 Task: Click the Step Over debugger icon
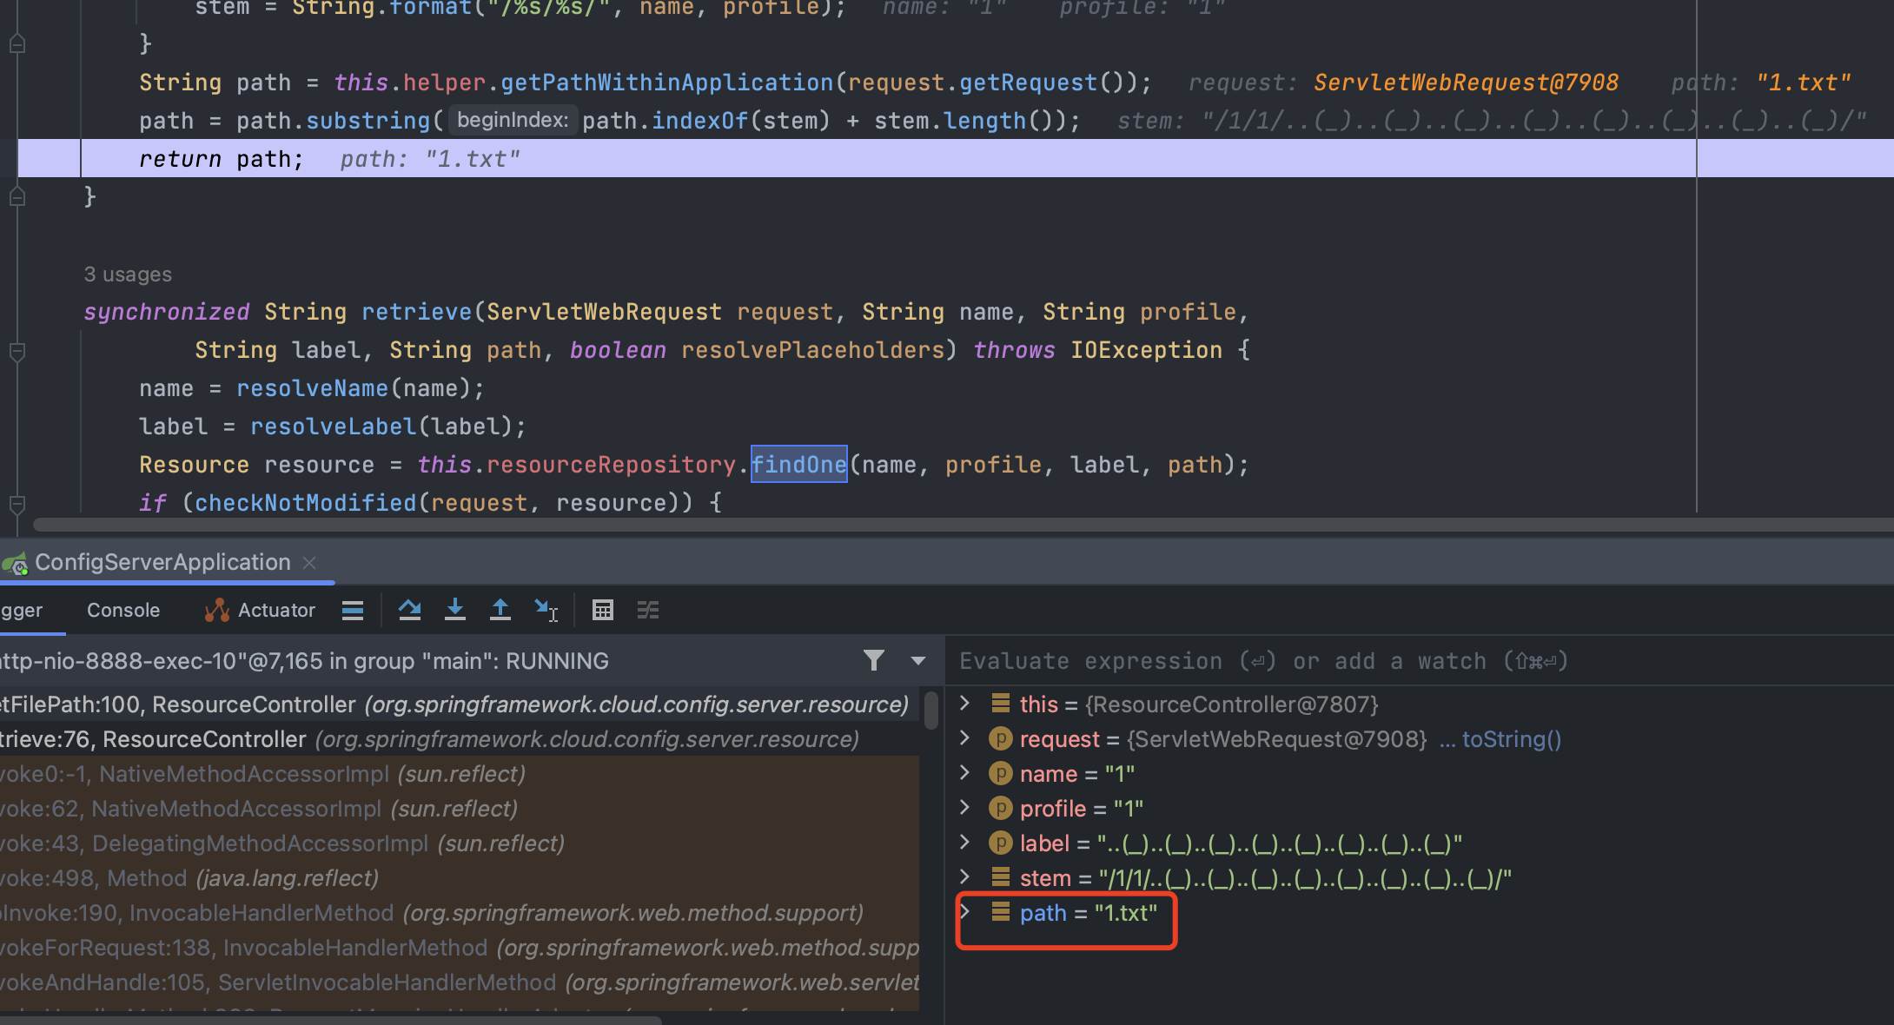click(409, 611)
